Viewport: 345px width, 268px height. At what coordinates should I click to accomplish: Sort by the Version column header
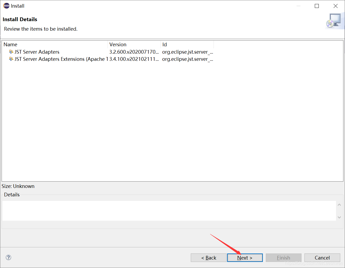point(134,44)
